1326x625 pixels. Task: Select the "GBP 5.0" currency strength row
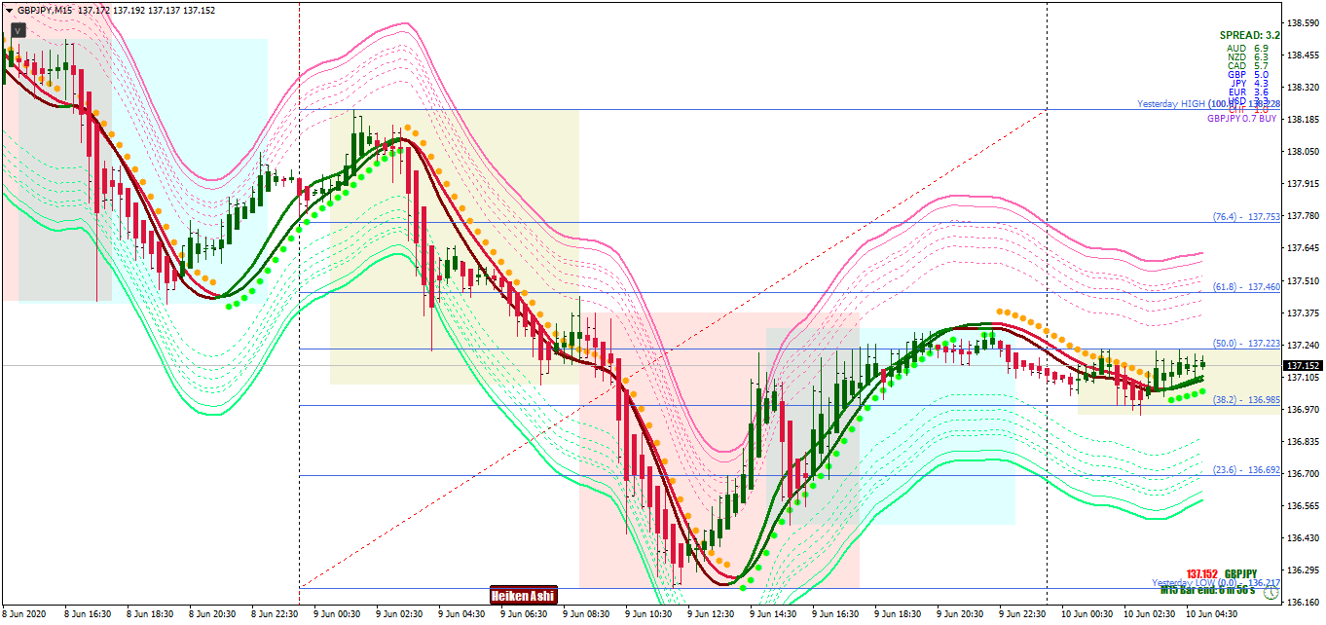click(x=1248, y=74)
